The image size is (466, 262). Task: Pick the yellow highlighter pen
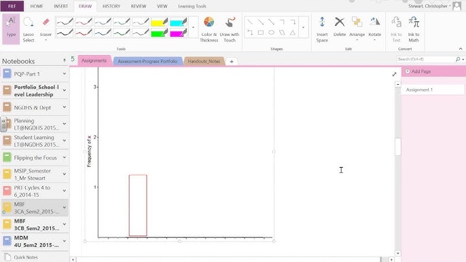click(159, 22)
